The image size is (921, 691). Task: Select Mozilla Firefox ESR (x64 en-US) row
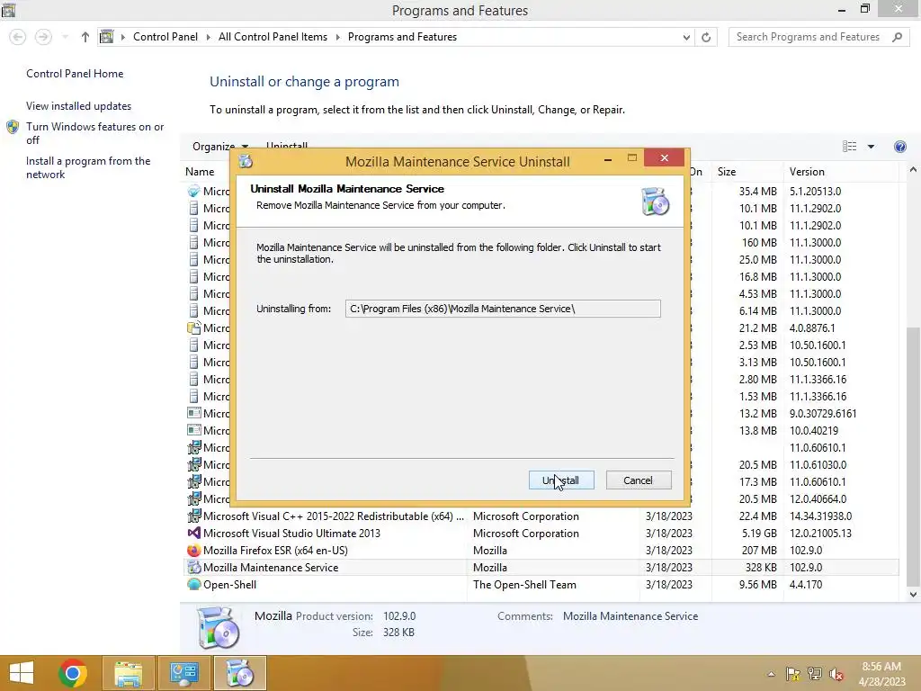pos(540,551)
